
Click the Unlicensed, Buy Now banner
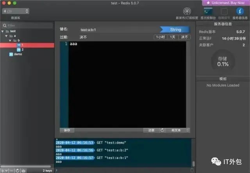coord(226,3)
